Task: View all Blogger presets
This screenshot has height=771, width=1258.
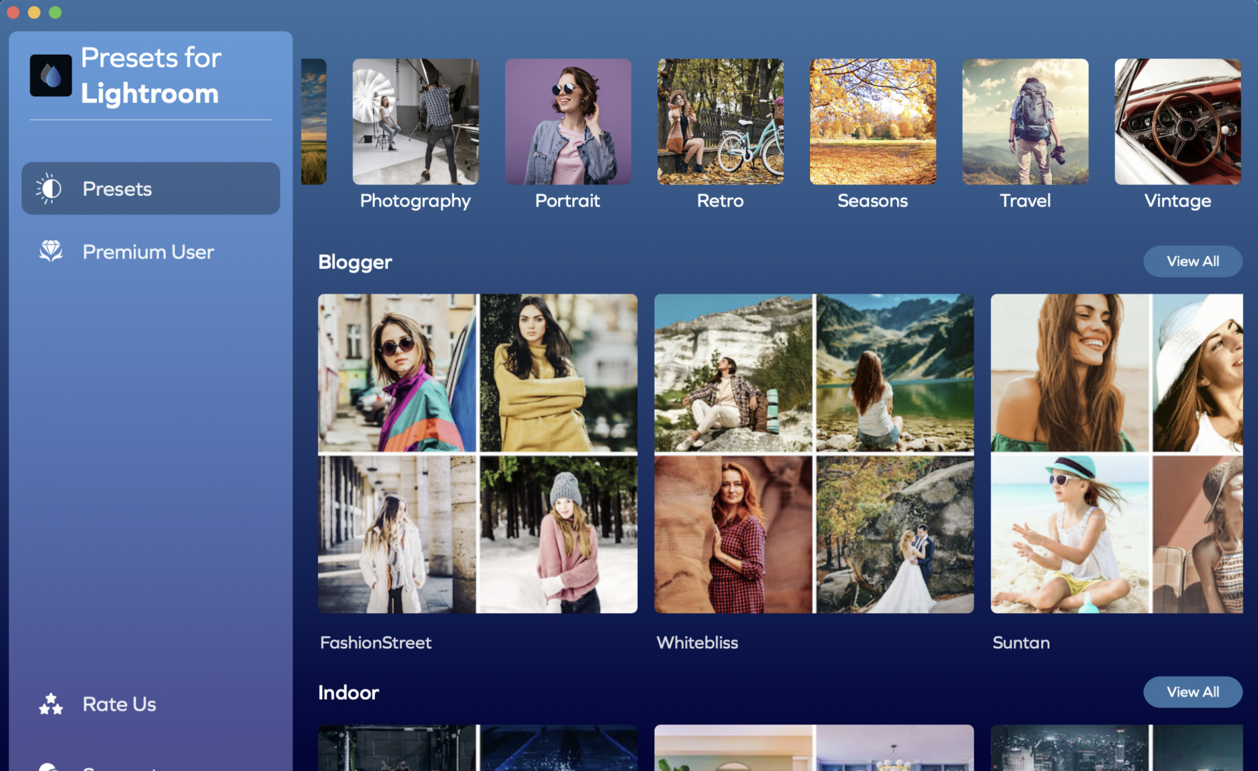Action: [1192, 261]
